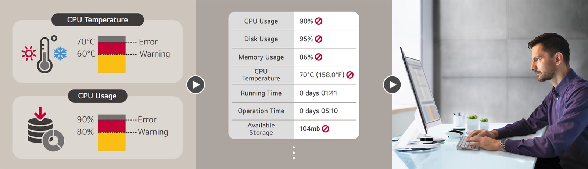The image size is (588, 169).
Task: Click the error icon beside 95% Disk Usage
Action: [319, 39]
